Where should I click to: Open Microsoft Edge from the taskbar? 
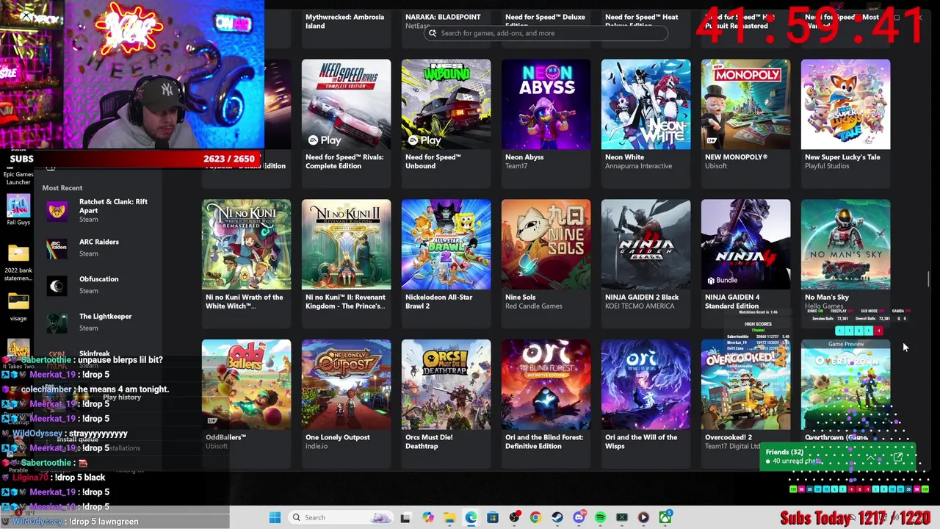471,517
